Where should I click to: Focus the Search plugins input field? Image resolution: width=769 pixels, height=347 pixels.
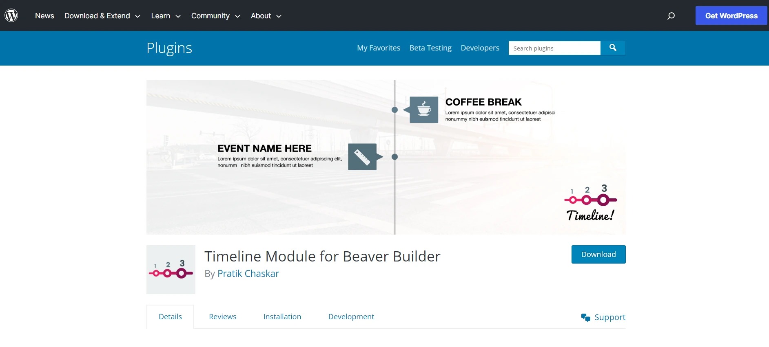coord(554,48)
